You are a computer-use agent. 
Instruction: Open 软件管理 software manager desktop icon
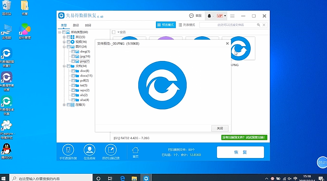(25, 31)
